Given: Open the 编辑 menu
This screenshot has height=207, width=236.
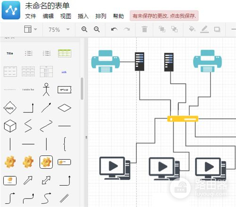Looking at the screenshot, I should pos(48,16).
